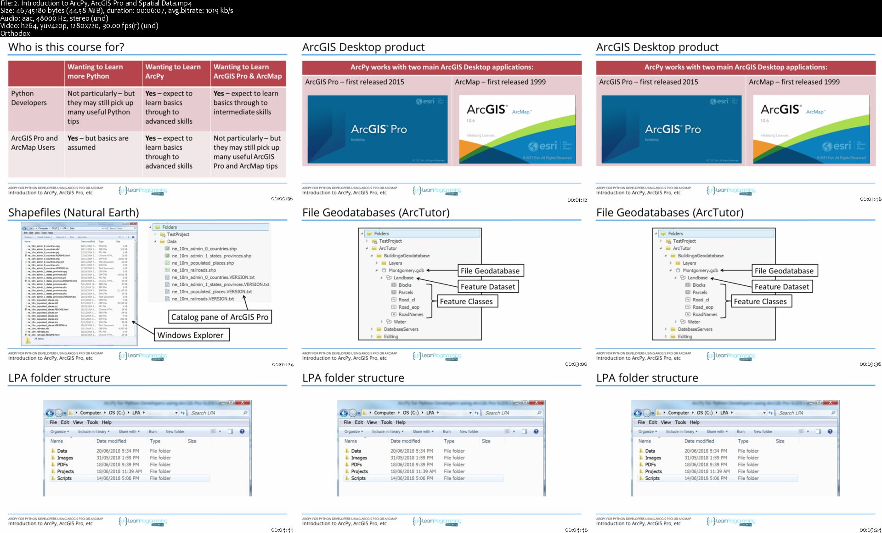This screenshot has width=882, height=533.
Task: Collapse Montgomery.gdb in the 00:03:36 frame
Action: (x=671, y=271)
